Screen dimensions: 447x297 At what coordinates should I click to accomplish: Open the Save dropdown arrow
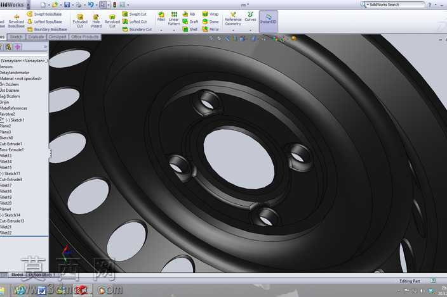pyautogui.click(x=72, y=5)
